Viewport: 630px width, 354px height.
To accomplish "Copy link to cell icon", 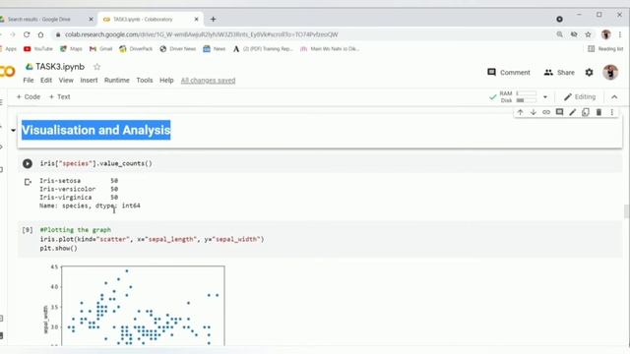I will [x=546, y=112].
